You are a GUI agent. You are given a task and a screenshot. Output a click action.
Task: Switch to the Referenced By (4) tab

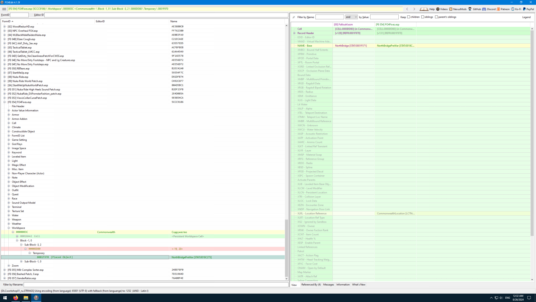point(311,285)
